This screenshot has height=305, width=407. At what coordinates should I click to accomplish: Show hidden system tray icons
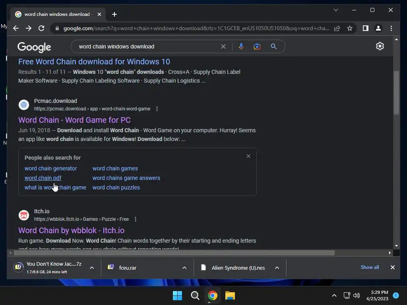(334, 295)
